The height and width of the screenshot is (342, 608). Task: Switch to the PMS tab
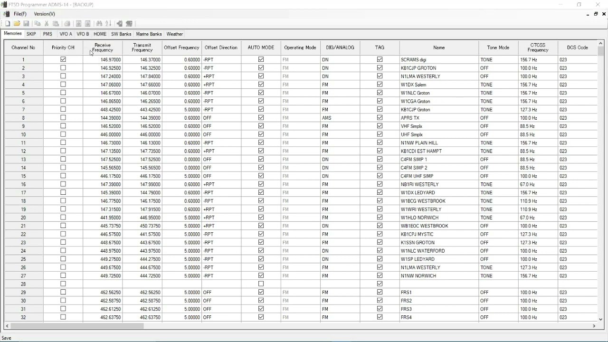coord(47,34)
